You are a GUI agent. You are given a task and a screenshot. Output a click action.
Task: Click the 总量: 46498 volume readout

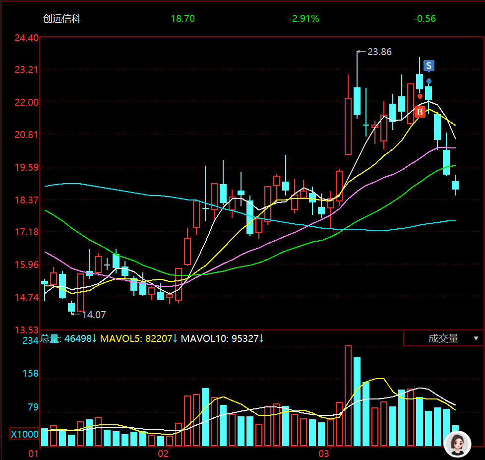[68, 338]
